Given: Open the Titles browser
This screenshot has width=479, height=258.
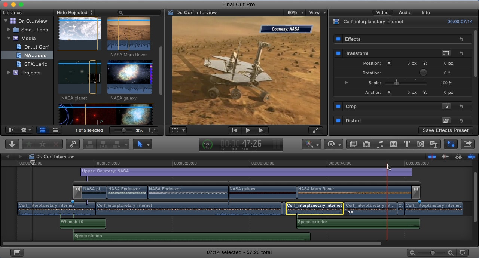Looking at the screenshot, I should [408, 144].
